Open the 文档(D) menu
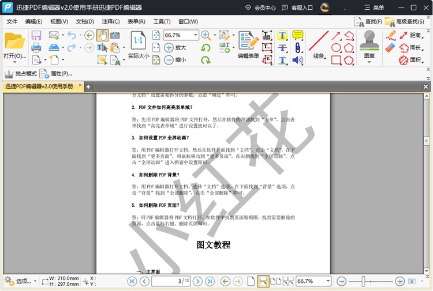 click(x=85, y=21)
